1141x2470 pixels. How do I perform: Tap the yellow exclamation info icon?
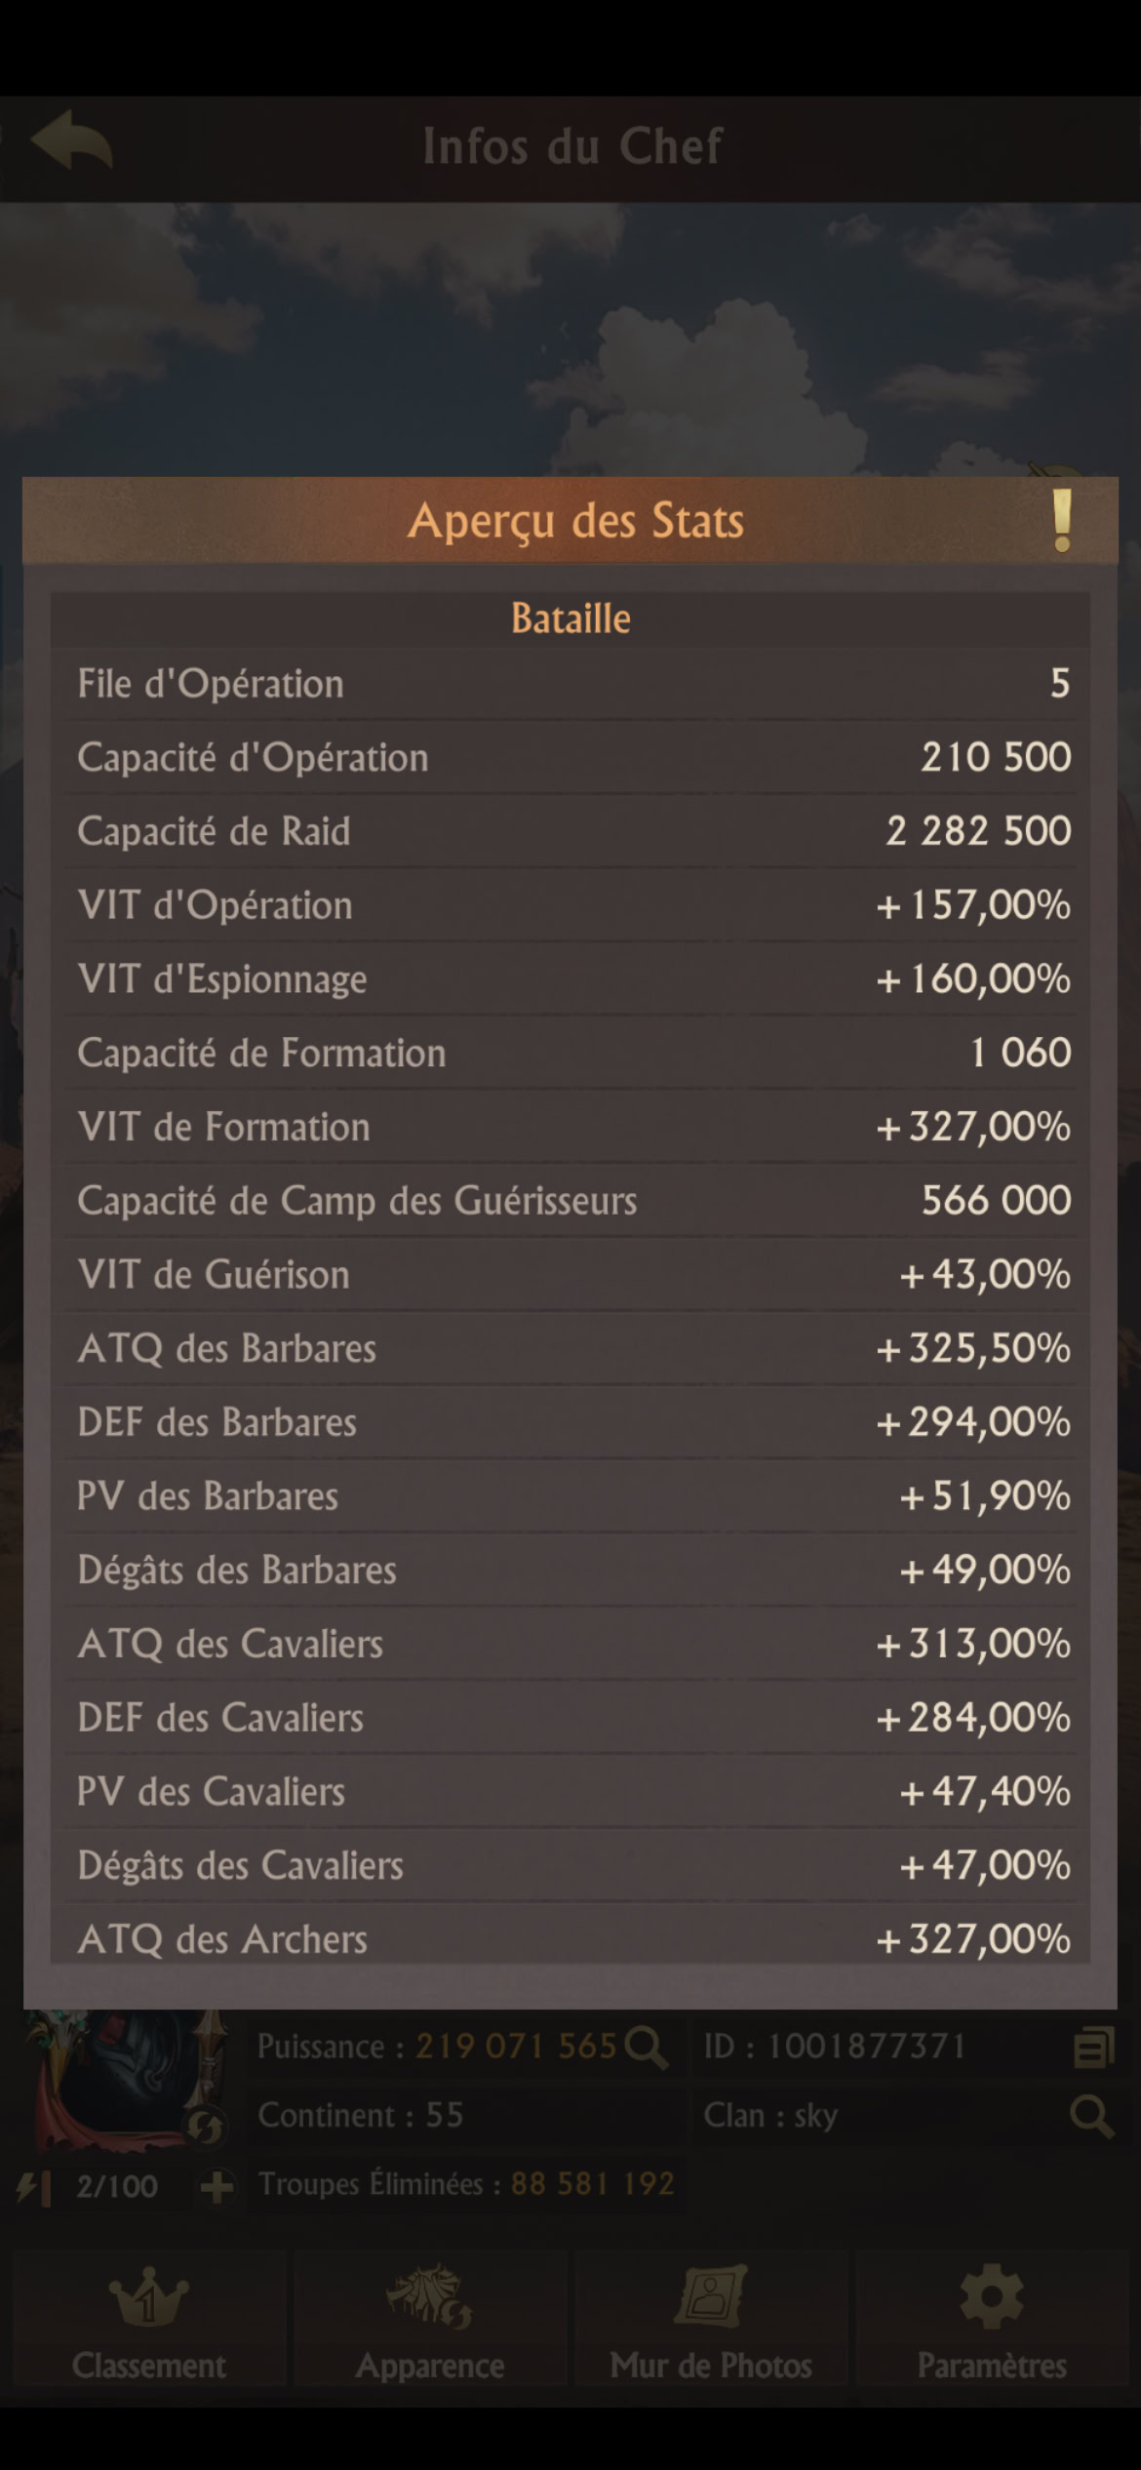(x=1061, y=520)
